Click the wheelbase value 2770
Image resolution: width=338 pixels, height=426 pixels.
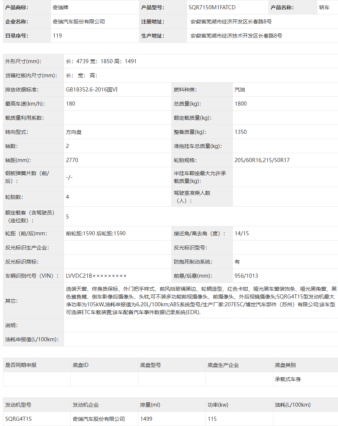[72, 160]
